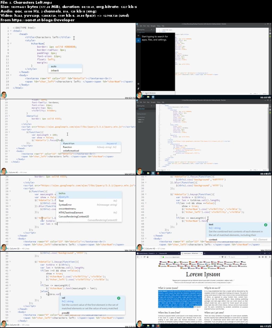Open Edit menu in 00:08:34 Brackets frame

pos(141,102)
